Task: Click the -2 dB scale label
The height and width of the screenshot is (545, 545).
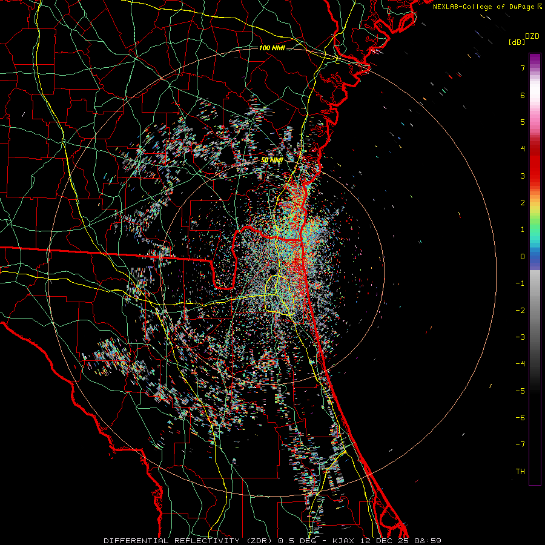Action: (x=520, y=311)
